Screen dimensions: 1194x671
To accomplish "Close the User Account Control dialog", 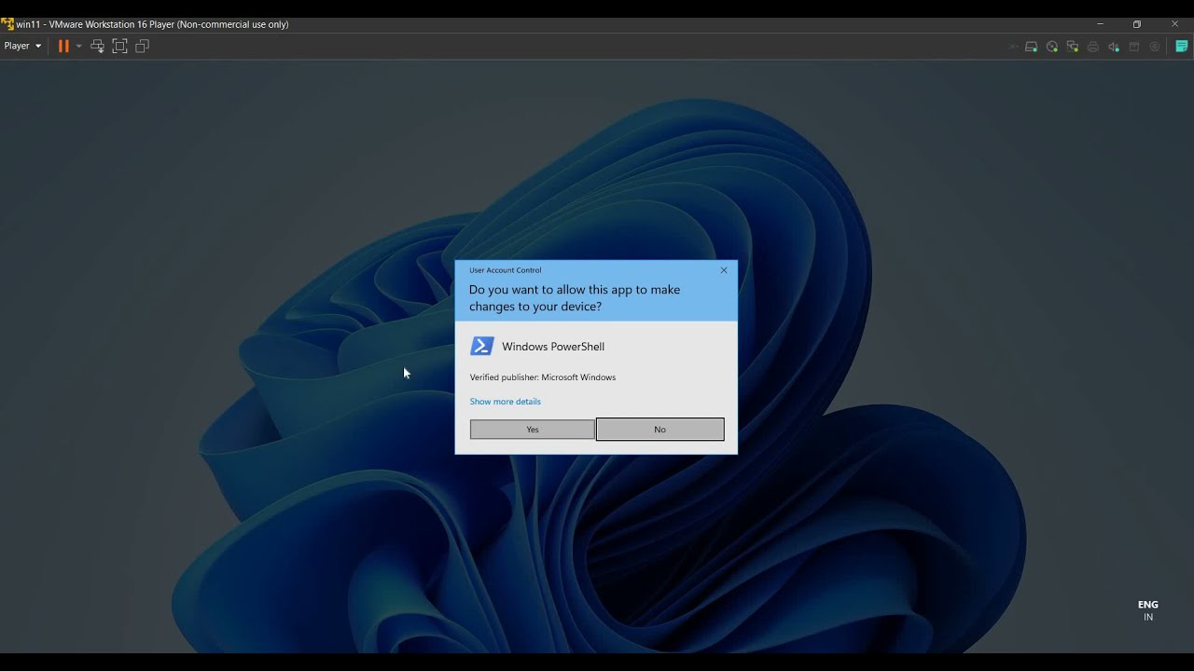I will click(724, 270).
